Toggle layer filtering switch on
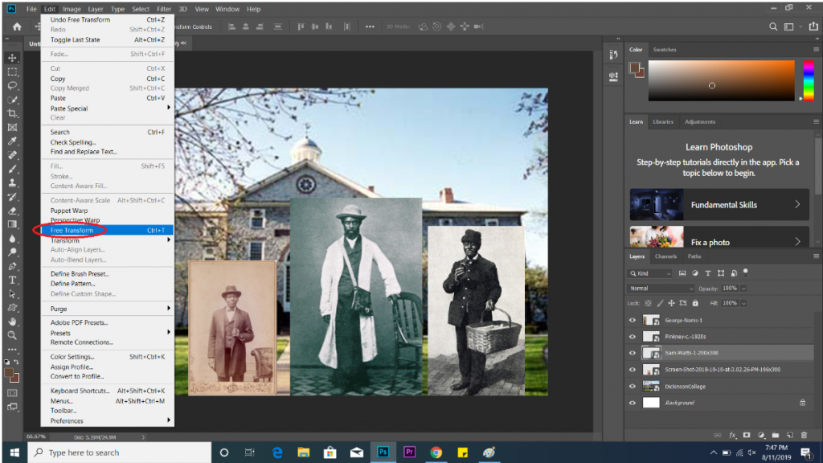The height and width of the screenshot is (463, 823). click(746, 272)
